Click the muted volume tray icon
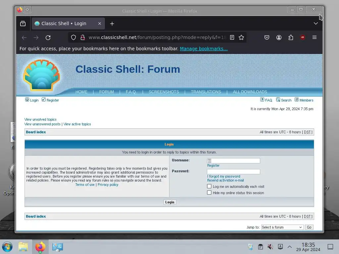This screenshot has height=254, width=339. coord(270,247)
